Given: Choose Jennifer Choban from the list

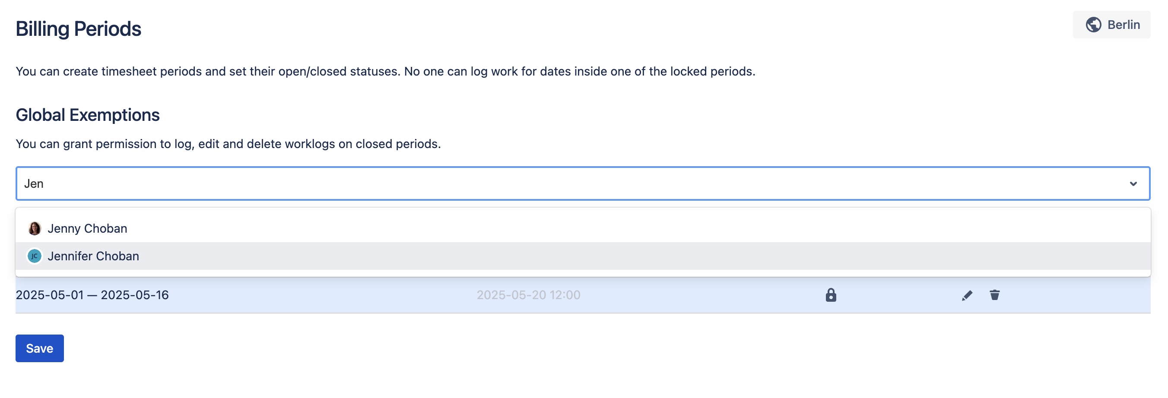Looking at the screenshot, I should click(93, 256).
